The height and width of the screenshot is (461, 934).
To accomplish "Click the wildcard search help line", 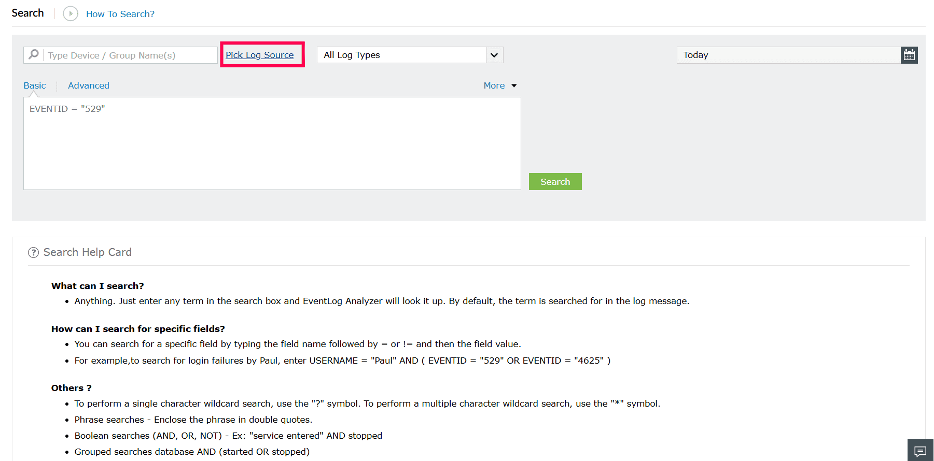I will pos(367,404).
